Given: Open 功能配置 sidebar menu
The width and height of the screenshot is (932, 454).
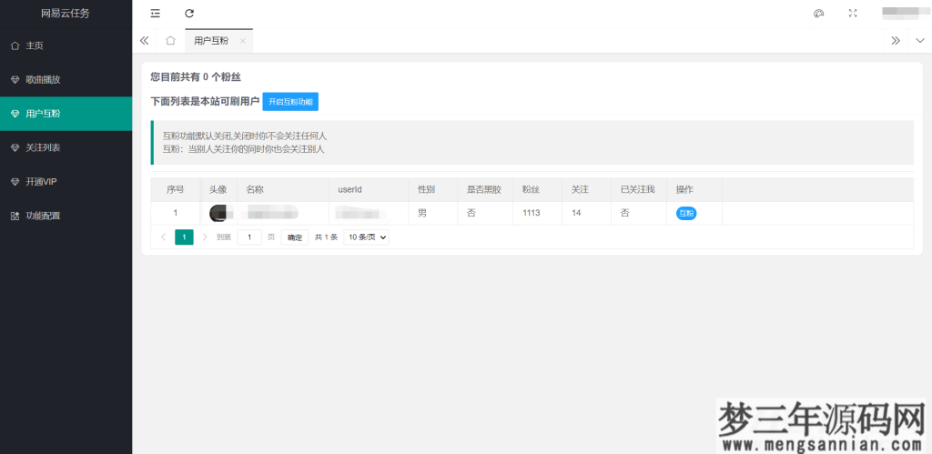Looking at the screenshot, I should 43,216.
